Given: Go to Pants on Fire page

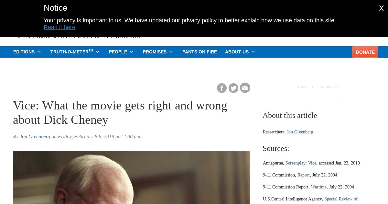Looking at the screenshot, I should tap(199, 52).
